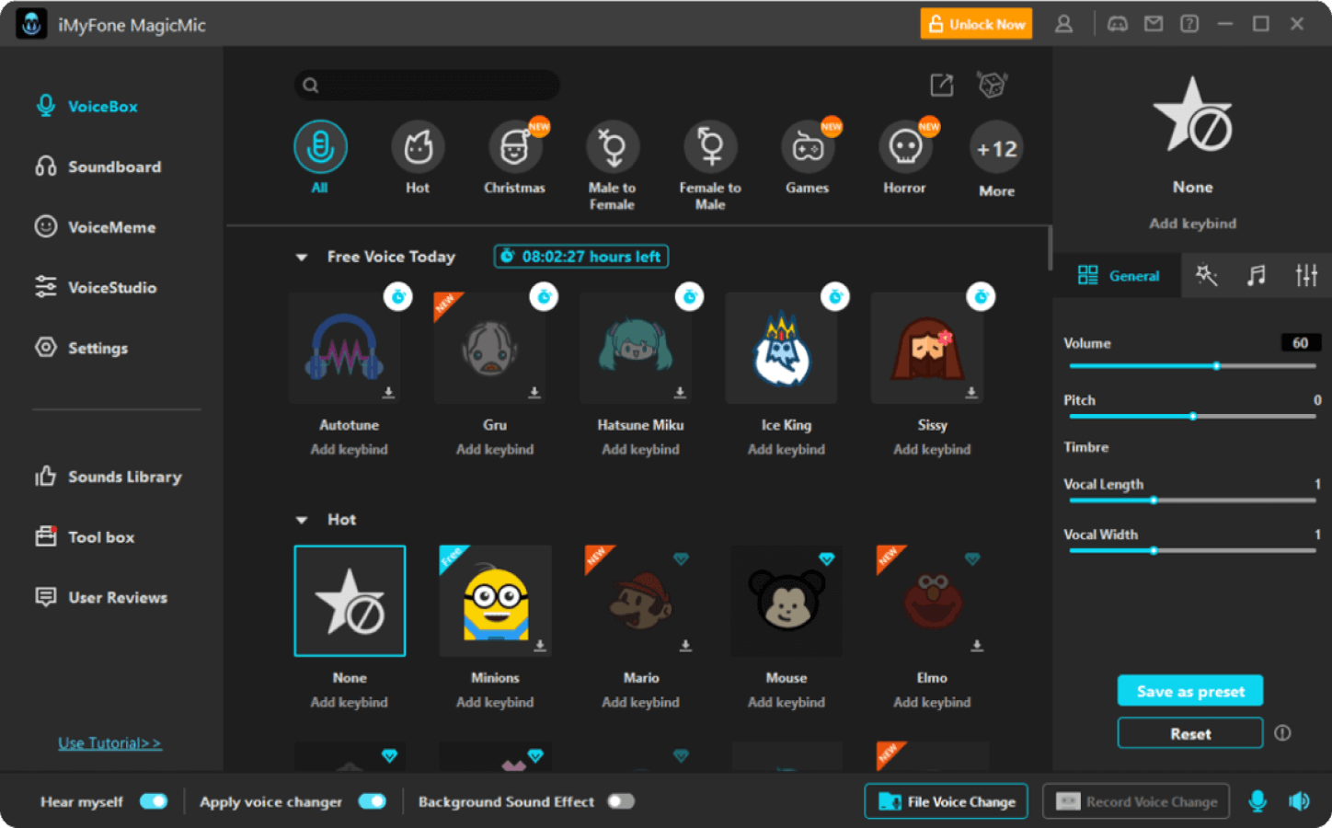
Task: Click Record Voice Change button
Action: (x=1136, y=801)
